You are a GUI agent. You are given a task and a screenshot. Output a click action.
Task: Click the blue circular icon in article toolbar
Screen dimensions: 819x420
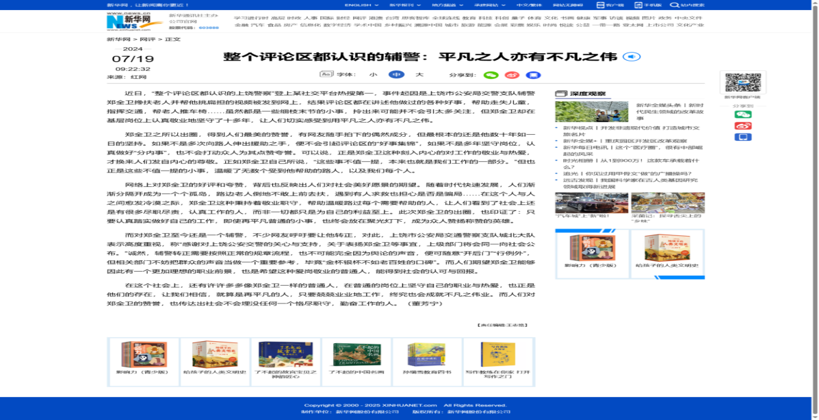396,74
